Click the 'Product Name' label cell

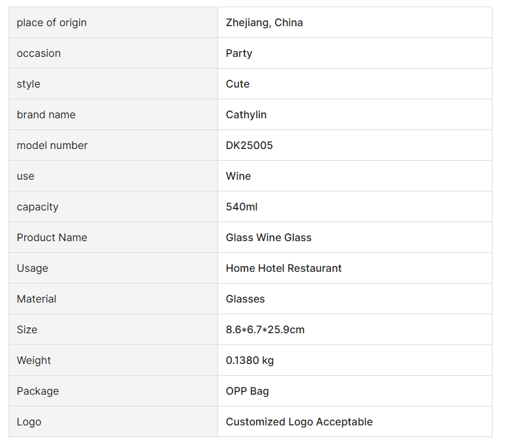(x=52, y=238)
